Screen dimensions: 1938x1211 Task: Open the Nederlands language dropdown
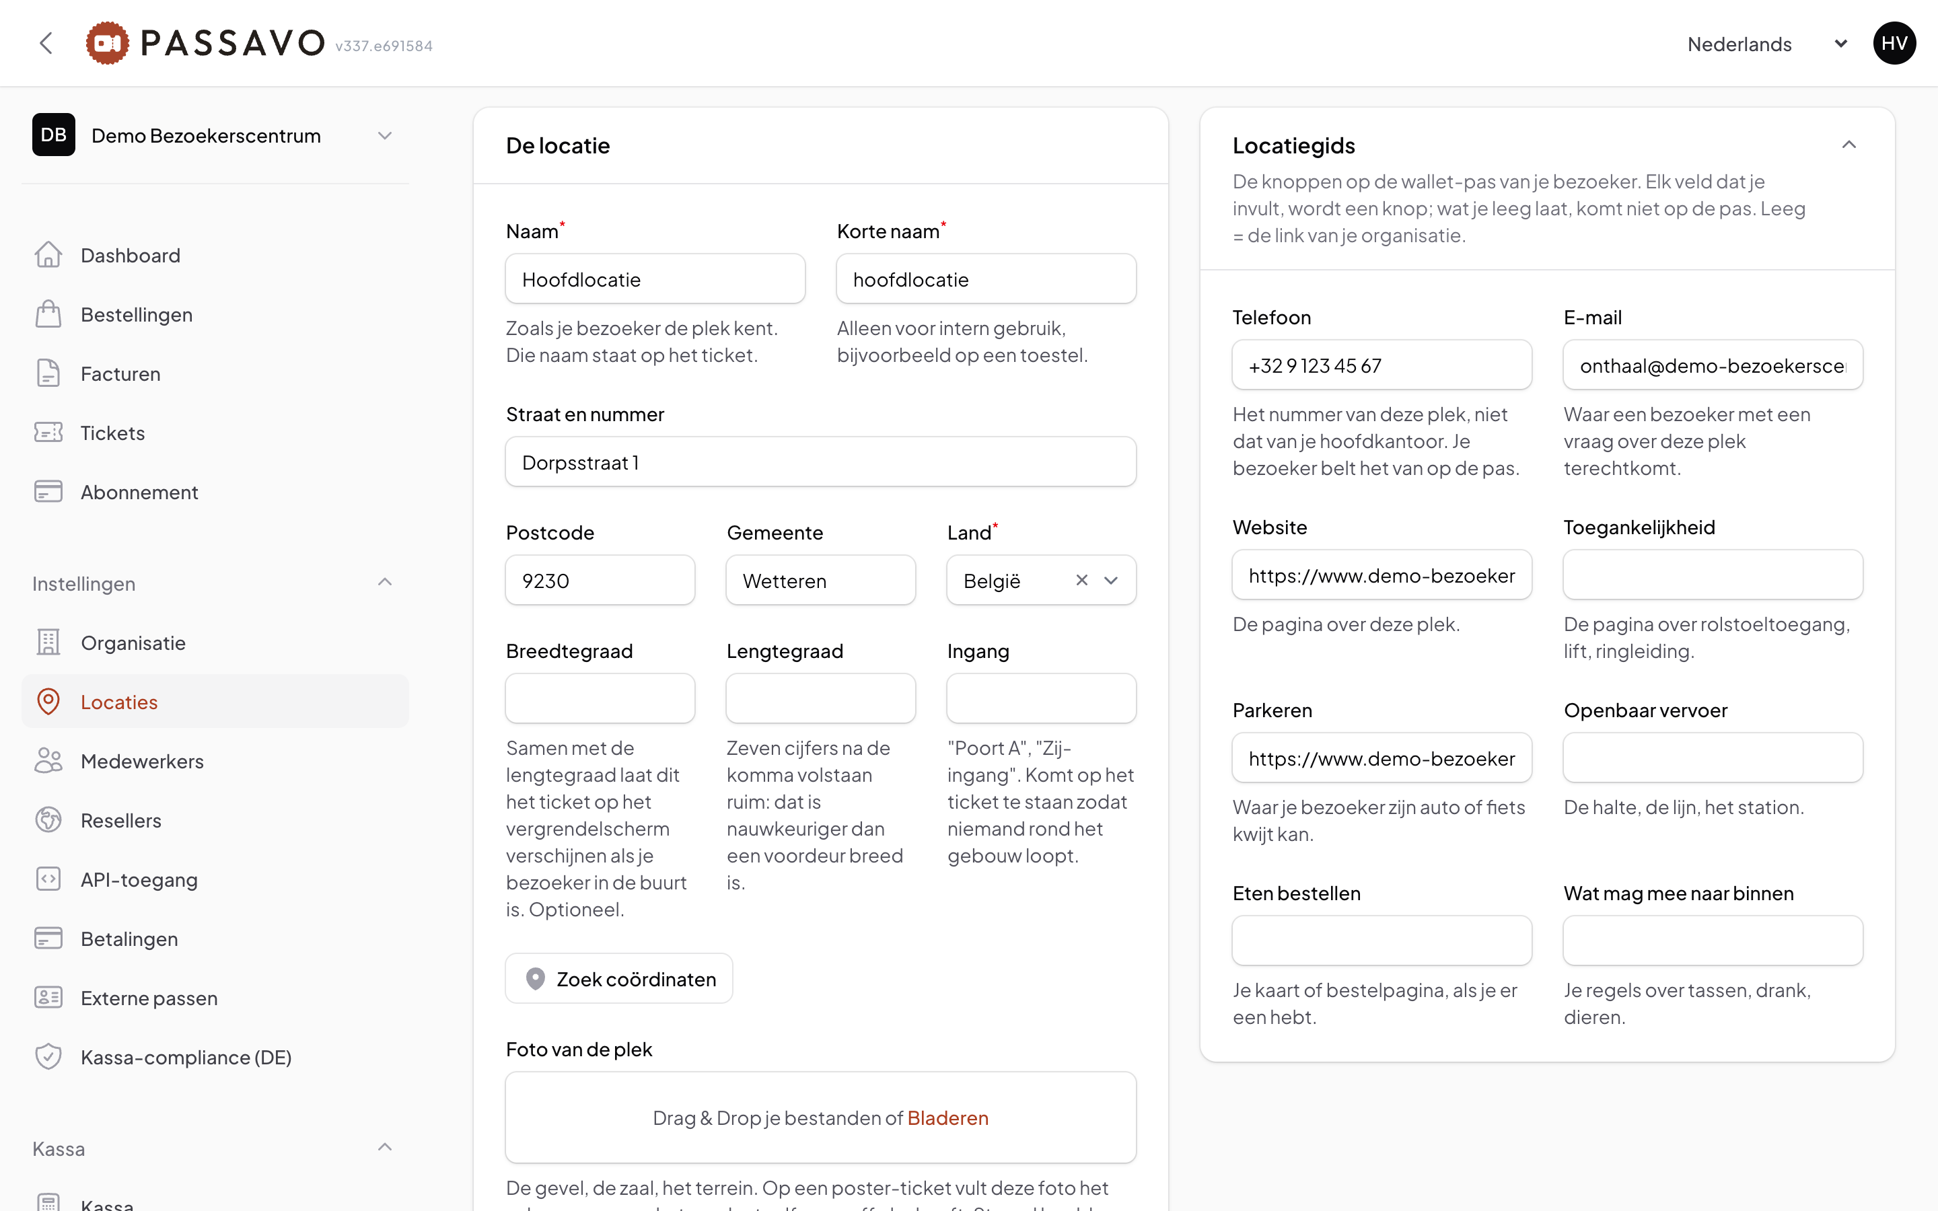[x=1768, y=44]
